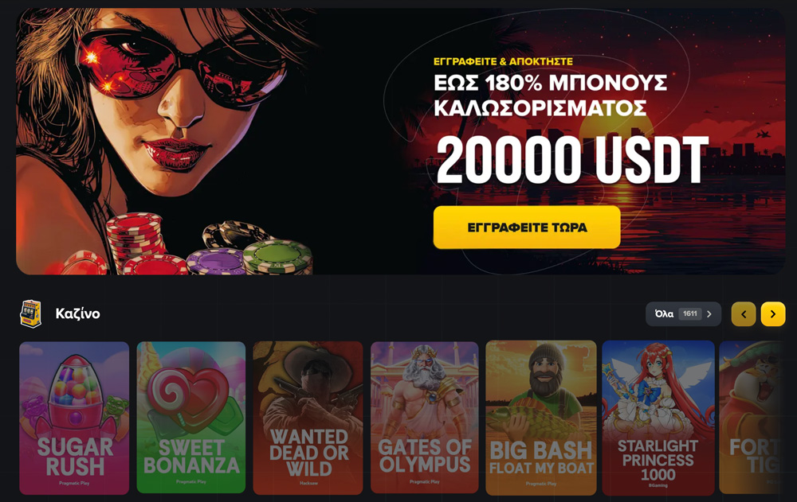
Task: Select the partially visible Fortune Tiger tile
Action: coord(750,418)
